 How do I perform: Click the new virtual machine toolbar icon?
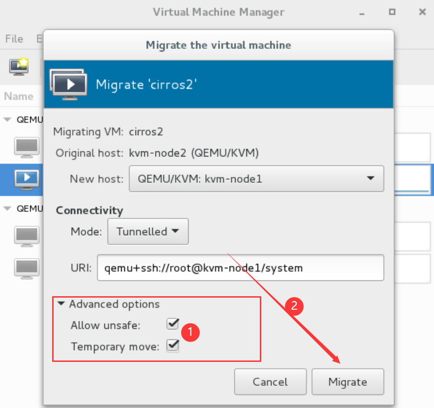coord(19,67)
